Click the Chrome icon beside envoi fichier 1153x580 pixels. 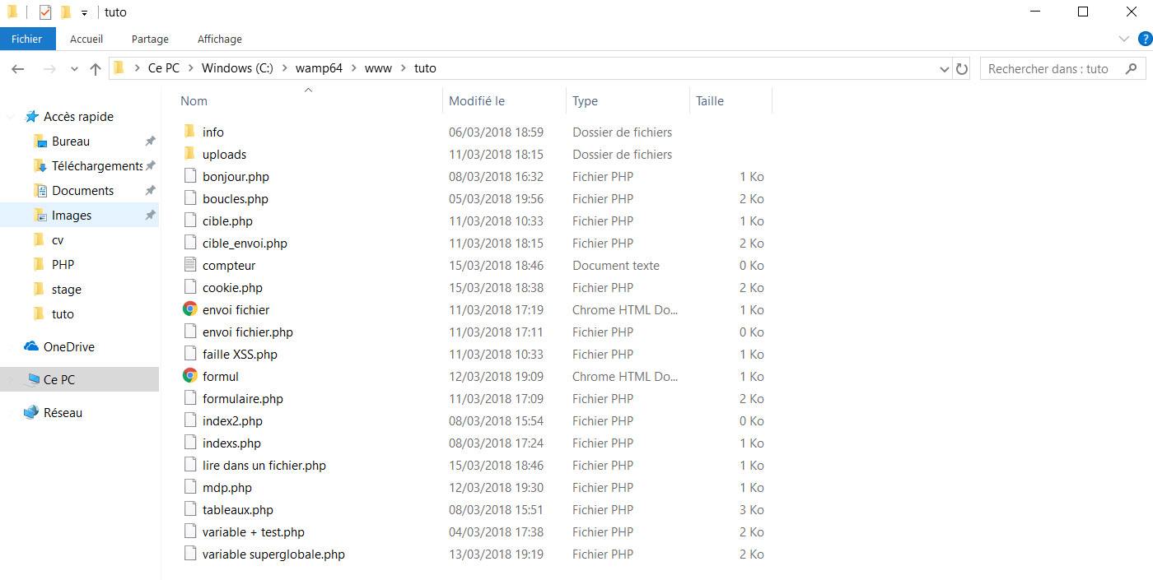click(189, 309)
